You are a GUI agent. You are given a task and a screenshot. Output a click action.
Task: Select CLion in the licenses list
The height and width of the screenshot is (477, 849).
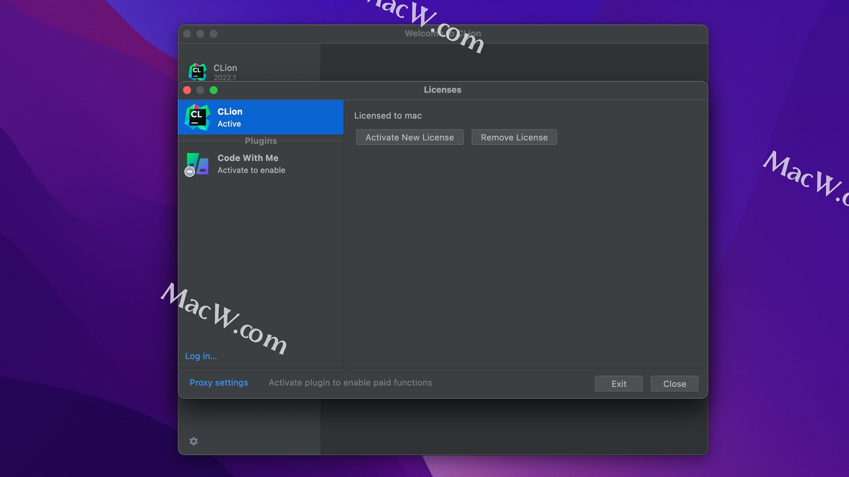pyautogui.click(x=261, y=117)
